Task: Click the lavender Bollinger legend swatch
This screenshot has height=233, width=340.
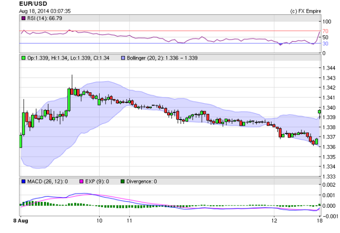Action: [123, 58]
